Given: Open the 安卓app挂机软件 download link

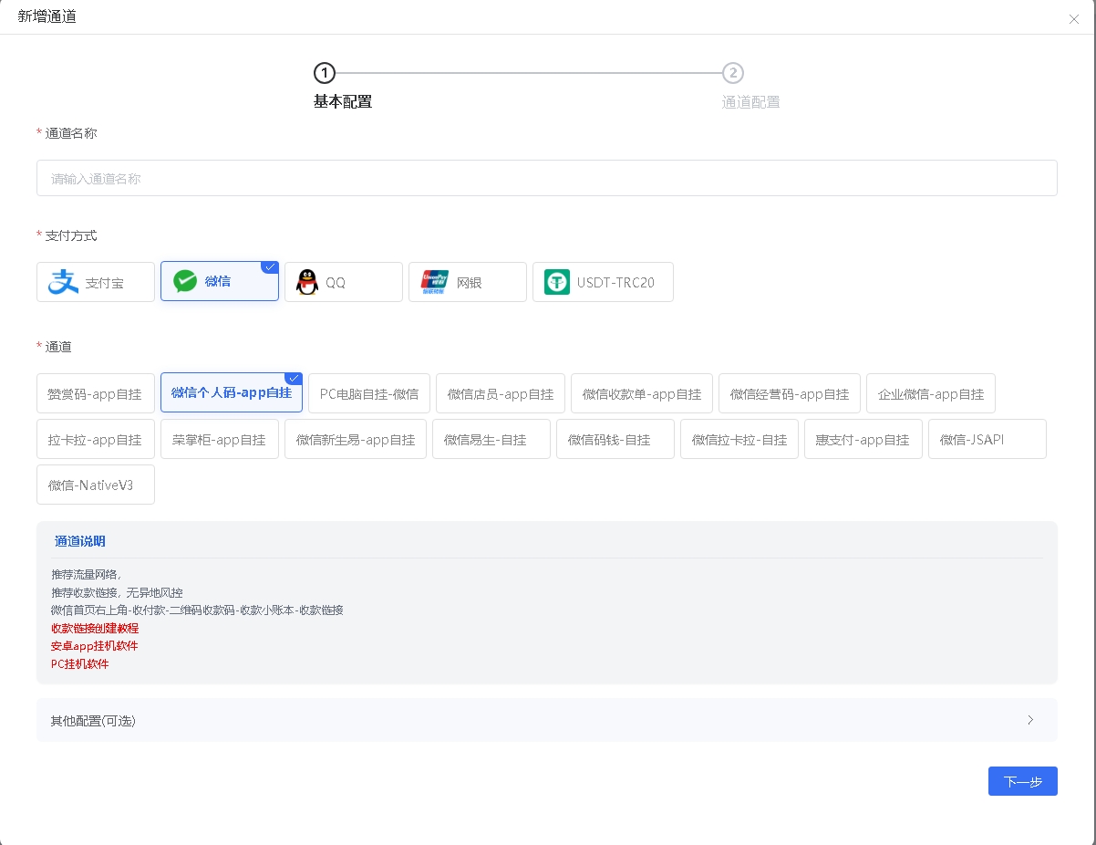Looking at the screenshot, I should point(95,646).
